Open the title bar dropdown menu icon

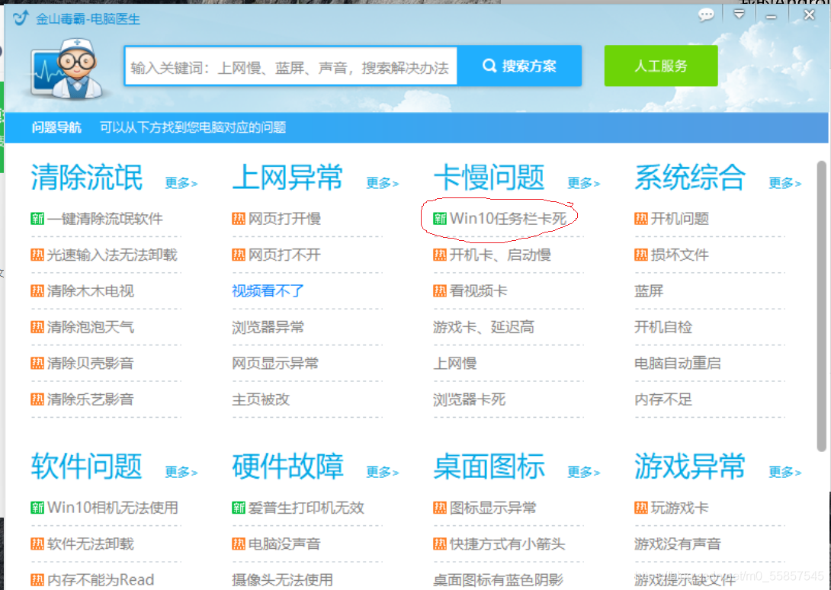[739, 14]
